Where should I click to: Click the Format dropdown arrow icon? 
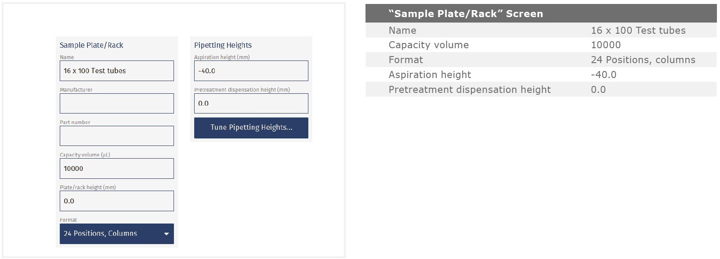(166, 234)
